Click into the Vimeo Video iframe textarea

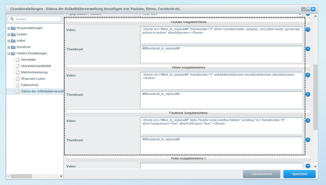[221, 81]
